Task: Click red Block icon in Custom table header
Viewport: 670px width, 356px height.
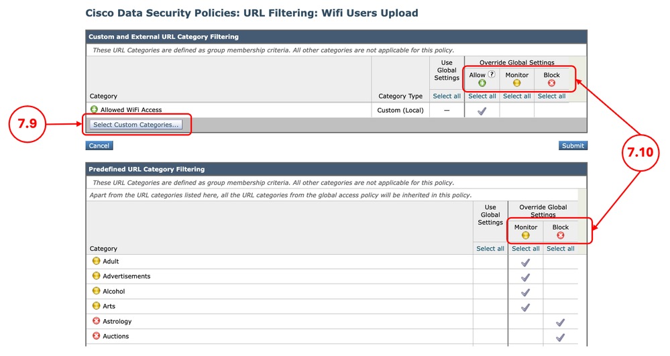Action: [x=552, y=83]
